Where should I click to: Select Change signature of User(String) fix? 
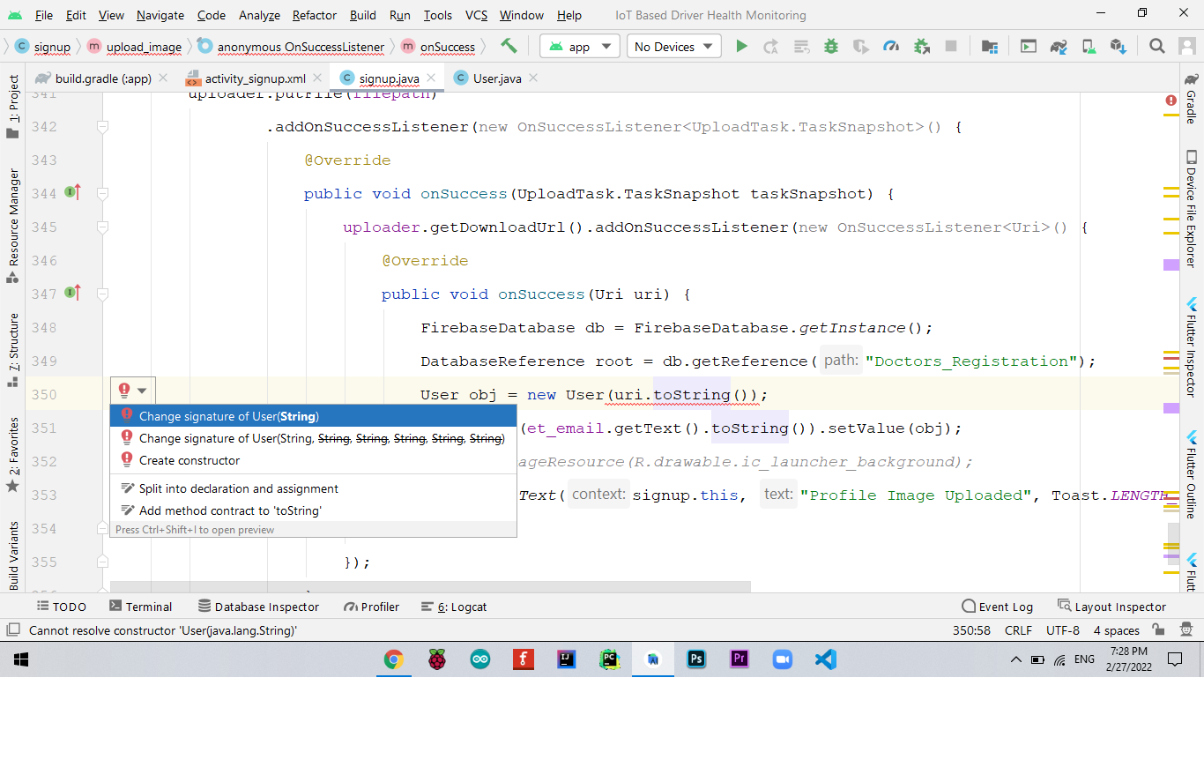pyautogui.click(x=313, y=416)
